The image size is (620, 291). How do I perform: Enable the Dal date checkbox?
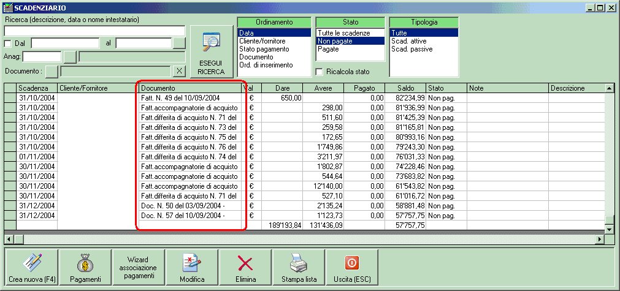coord(8,43)
